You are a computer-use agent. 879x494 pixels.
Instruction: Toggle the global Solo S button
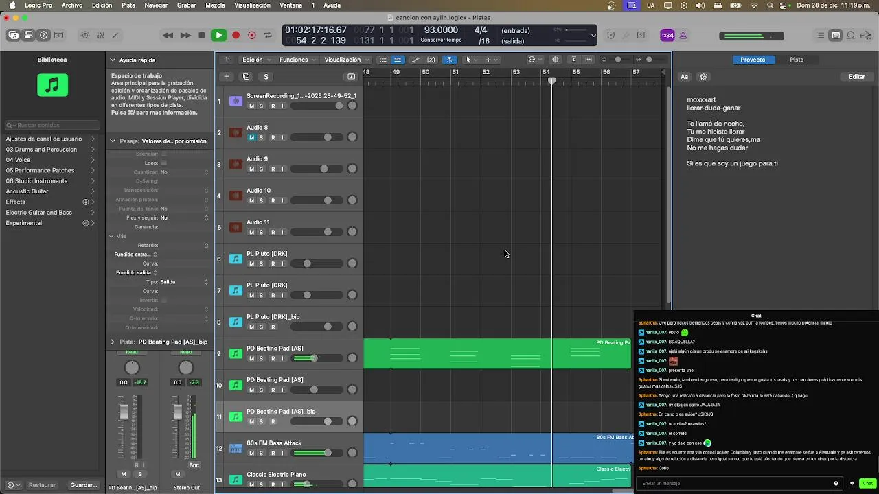tap(266, 76)
